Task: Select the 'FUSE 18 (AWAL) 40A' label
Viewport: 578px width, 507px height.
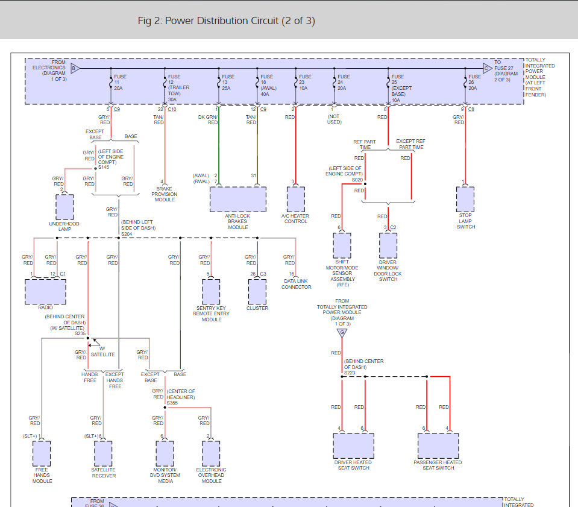Action: pos(268,85)
